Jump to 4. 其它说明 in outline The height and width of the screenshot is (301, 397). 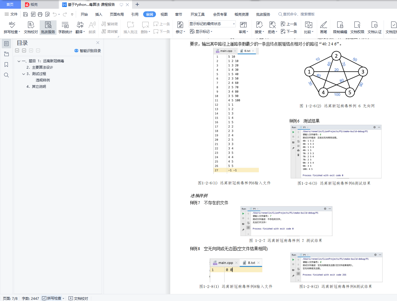36,87
